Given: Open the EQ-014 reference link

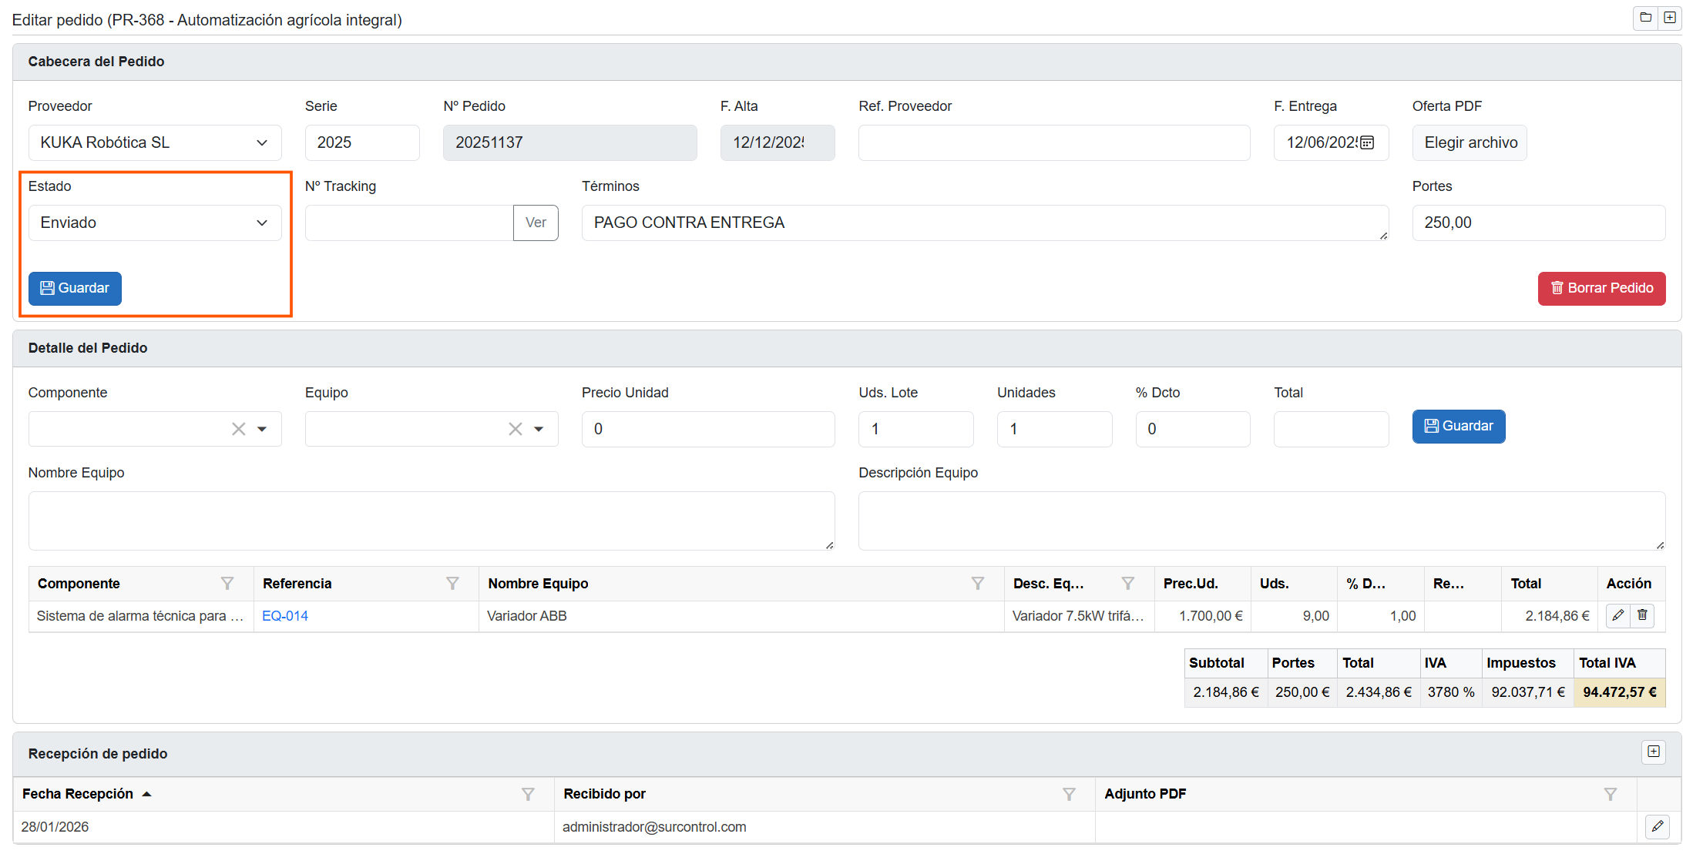Looking at the screenshot, I should coord(284,616).
